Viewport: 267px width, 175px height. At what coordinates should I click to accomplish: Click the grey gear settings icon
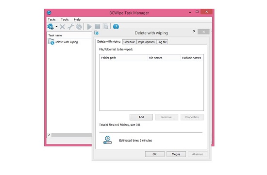tap(79, 27)
